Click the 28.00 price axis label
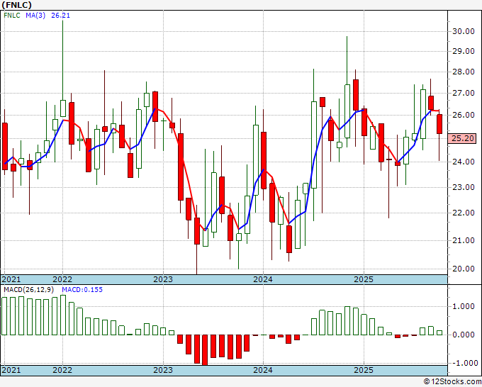482x387 pixels. click(x=464, y=72)
